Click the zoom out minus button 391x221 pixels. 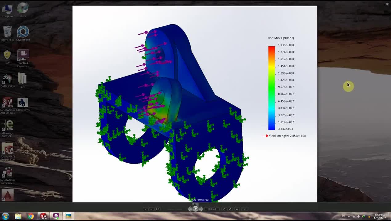tap(151, 209)
